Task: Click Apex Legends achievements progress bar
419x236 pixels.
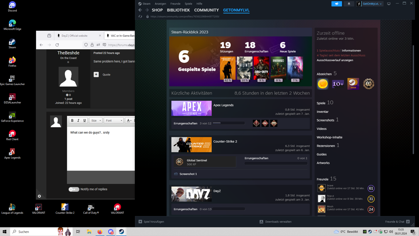Action: pos(228,123)
